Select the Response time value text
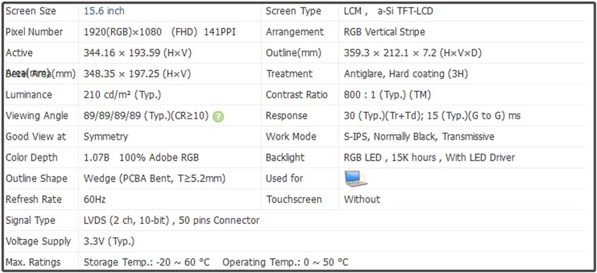 (x=432, y=116)
